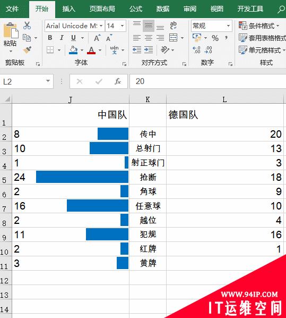
Task: Open the font name dropdown
Action: [x=101, y=26]
